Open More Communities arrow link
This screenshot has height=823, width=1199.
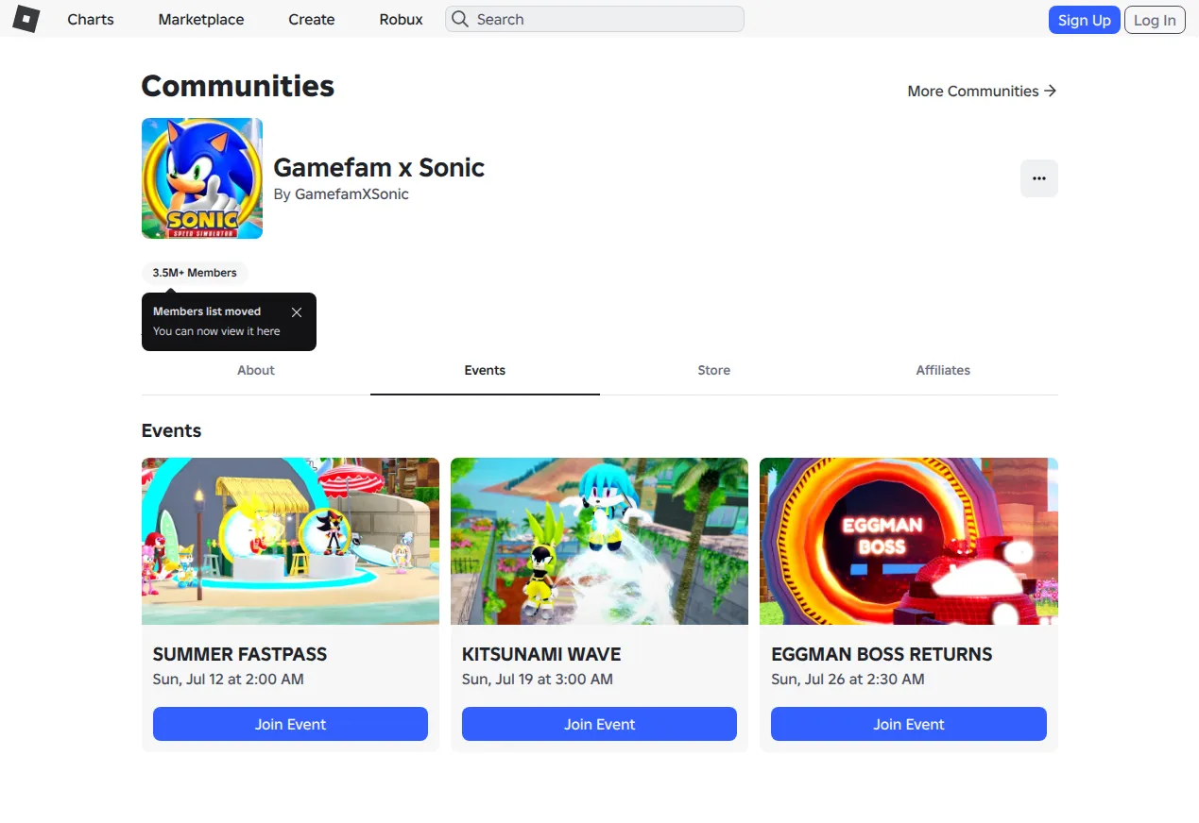point(982,91)
